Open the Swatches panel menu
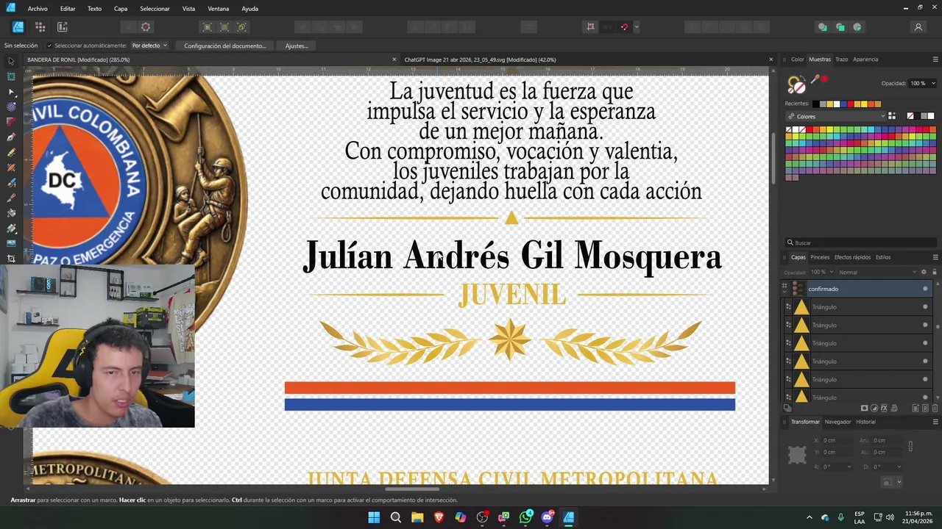This screenshot has width=942, height=529. point(935,60)
